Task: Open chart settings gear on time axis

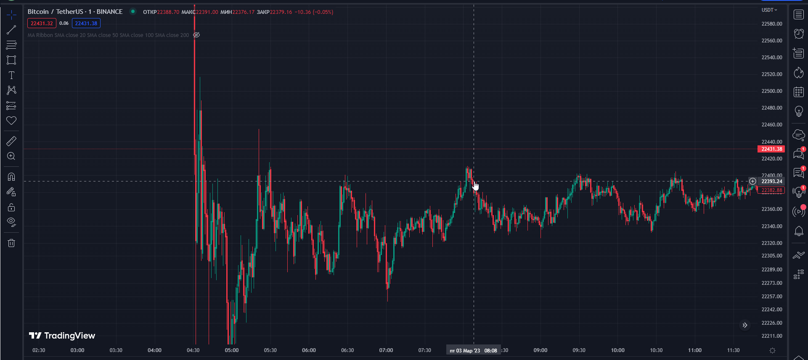Action: (x=772, y=350)
